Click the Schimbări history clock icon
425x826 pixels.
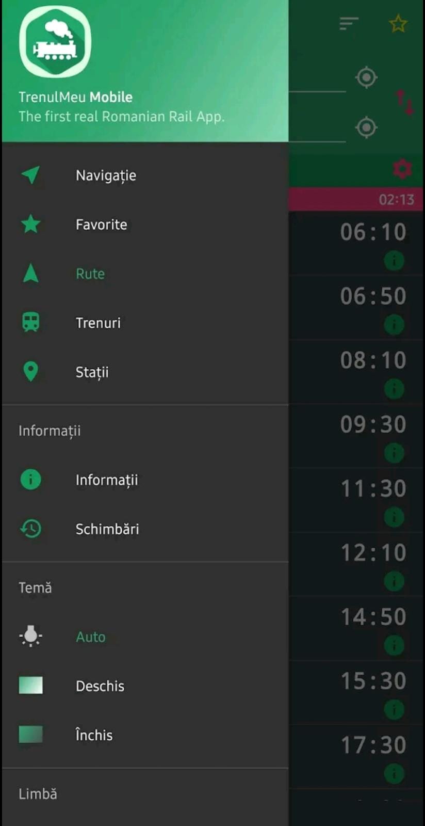tap(31, 529)
